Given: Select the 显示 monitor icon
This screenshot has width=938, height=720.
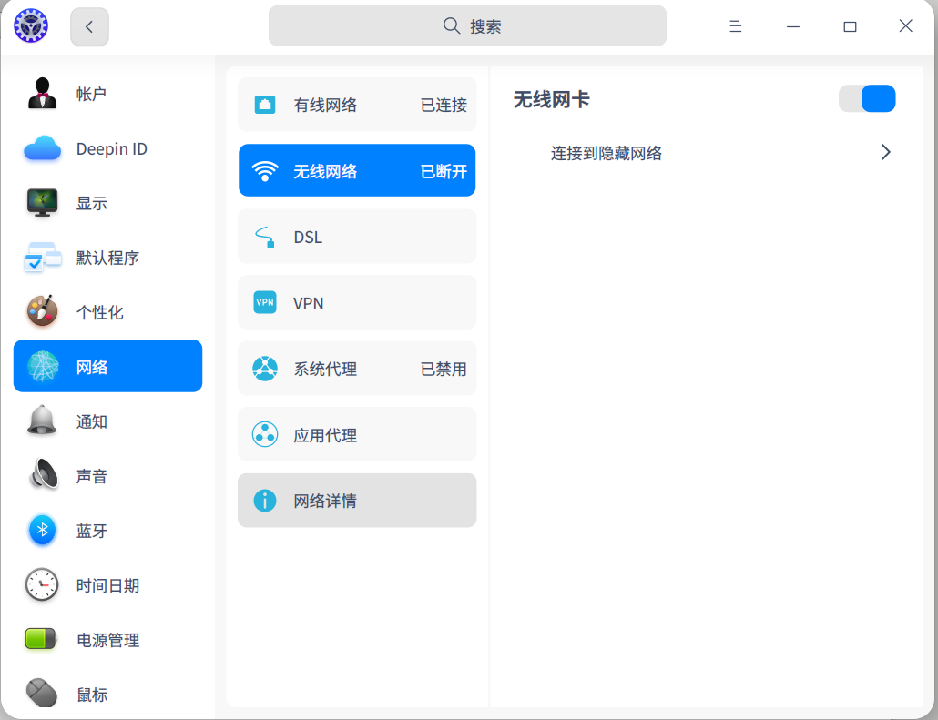Looking at the screenshot, I should [42, 203].
